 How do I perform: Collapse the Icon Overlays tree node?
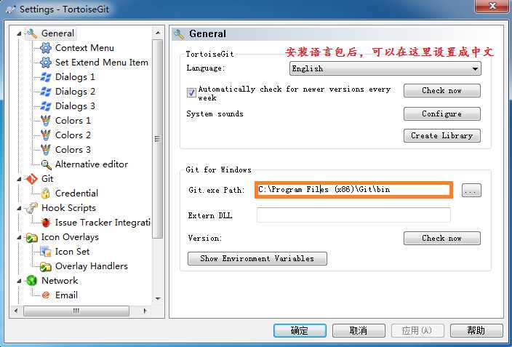pyautogui.click(x=19, y=237)
